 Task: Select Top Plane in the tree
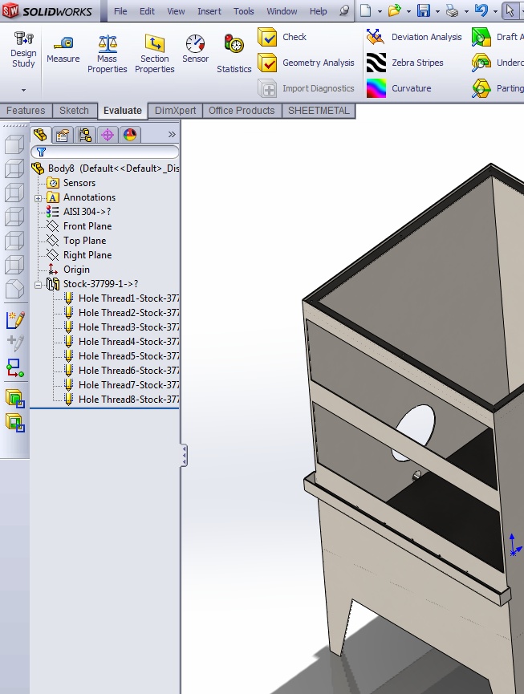[76, 241]
